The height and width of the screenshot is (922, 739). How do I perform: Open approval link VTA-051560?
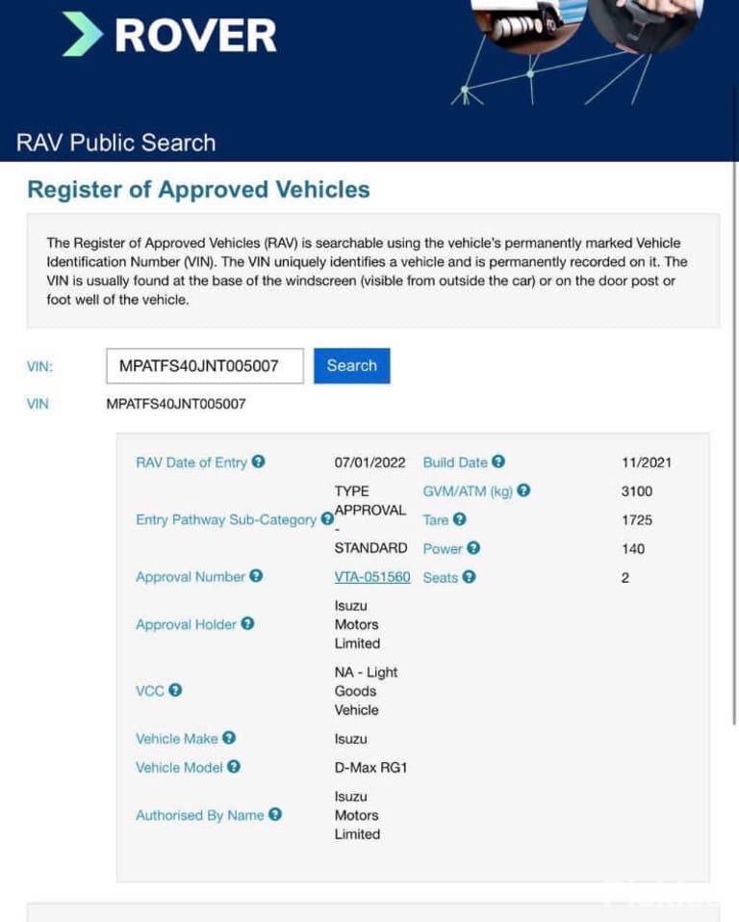[372, 577]
